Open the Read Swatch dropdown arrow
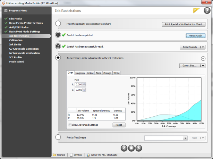The image size is (213, 159). 203,47
